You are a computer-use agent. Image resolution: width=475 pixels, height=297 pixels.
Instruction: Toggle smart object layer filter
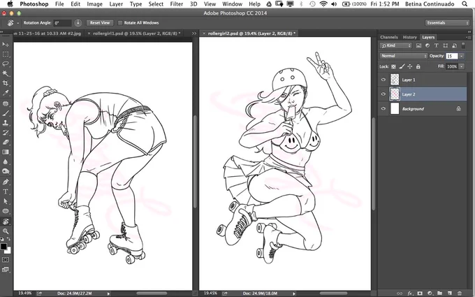(454, 45)
